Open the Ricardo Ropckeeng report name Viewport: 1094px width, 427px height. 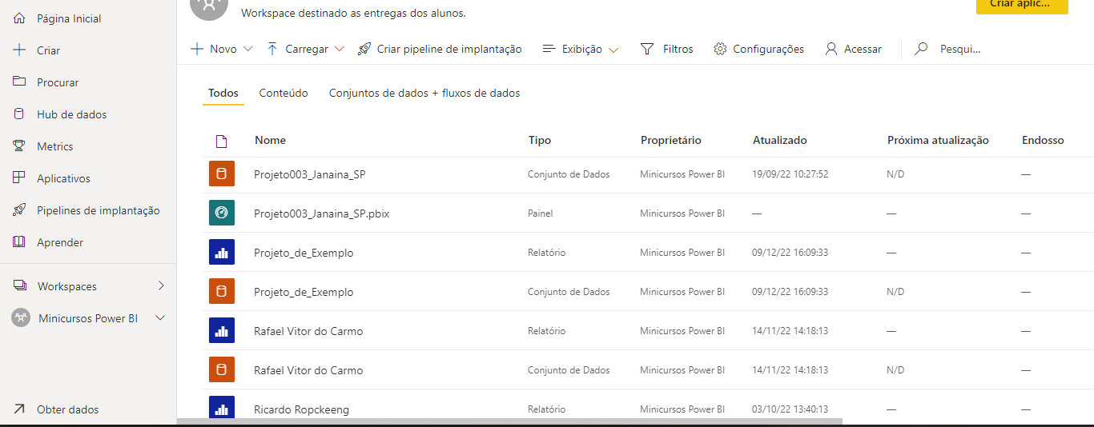tap(301, 409)
